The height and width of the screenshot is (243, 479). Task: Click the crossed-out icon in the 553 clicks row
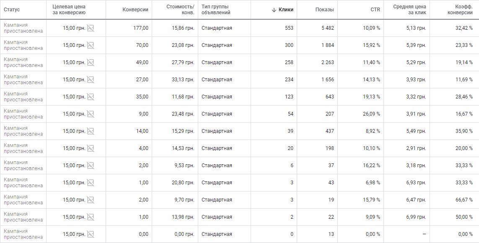[x=91, y=28]
